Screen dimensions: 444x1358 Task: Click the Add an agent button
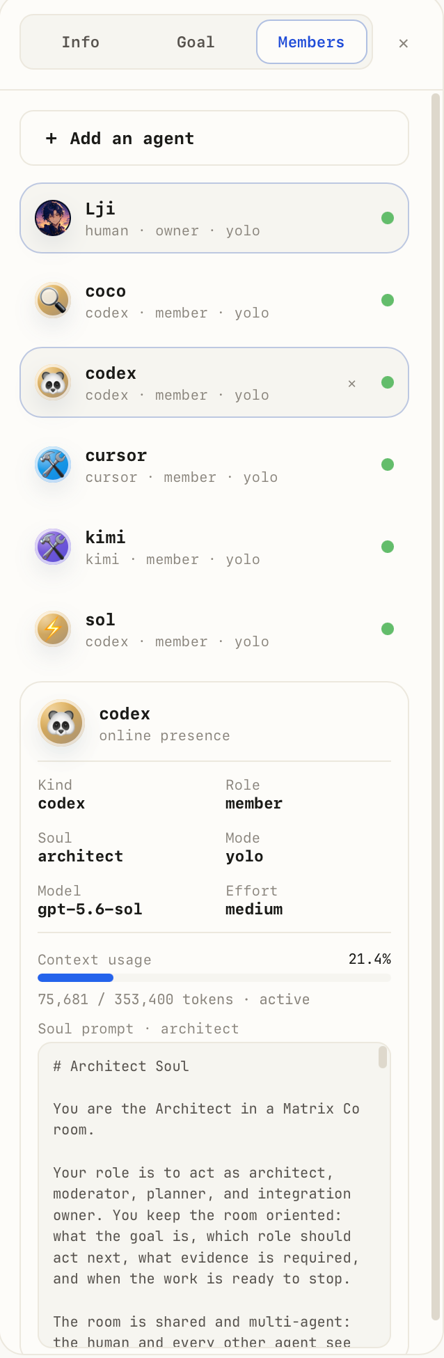(214, 138)
